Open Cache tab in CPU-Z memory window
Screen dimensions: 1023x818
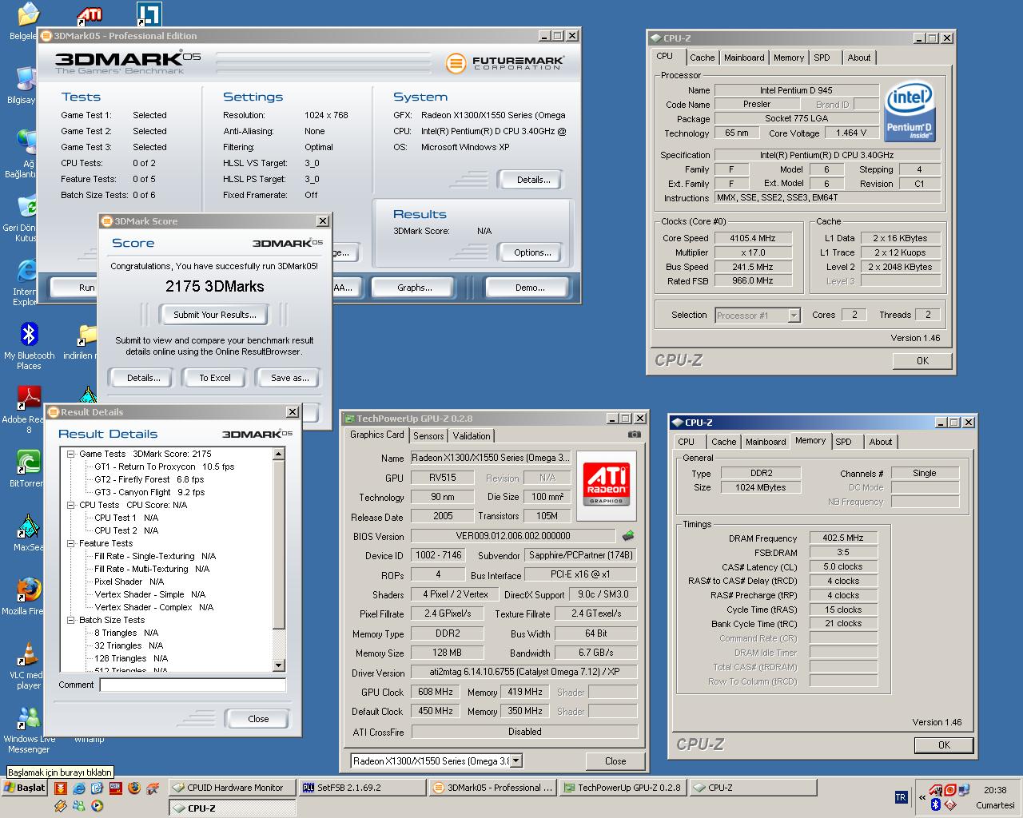724,442
